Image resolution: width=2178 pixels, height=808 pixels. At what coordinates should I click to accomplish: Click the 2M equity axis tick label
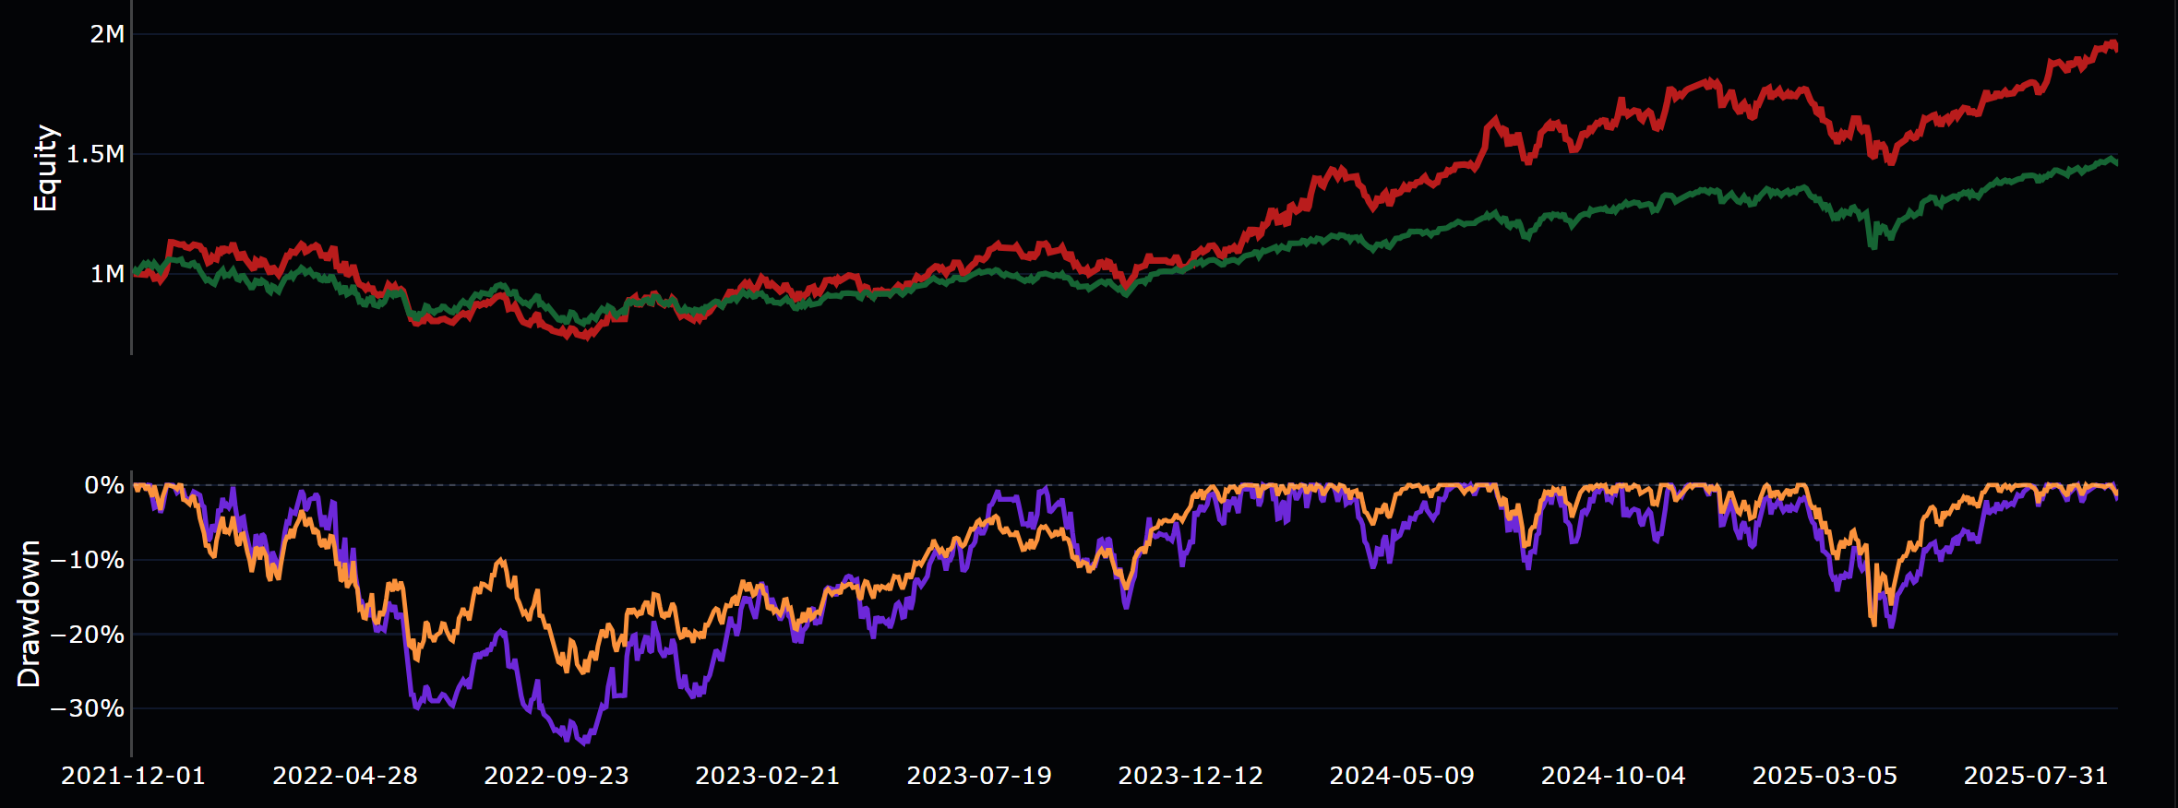coord(106,34)
